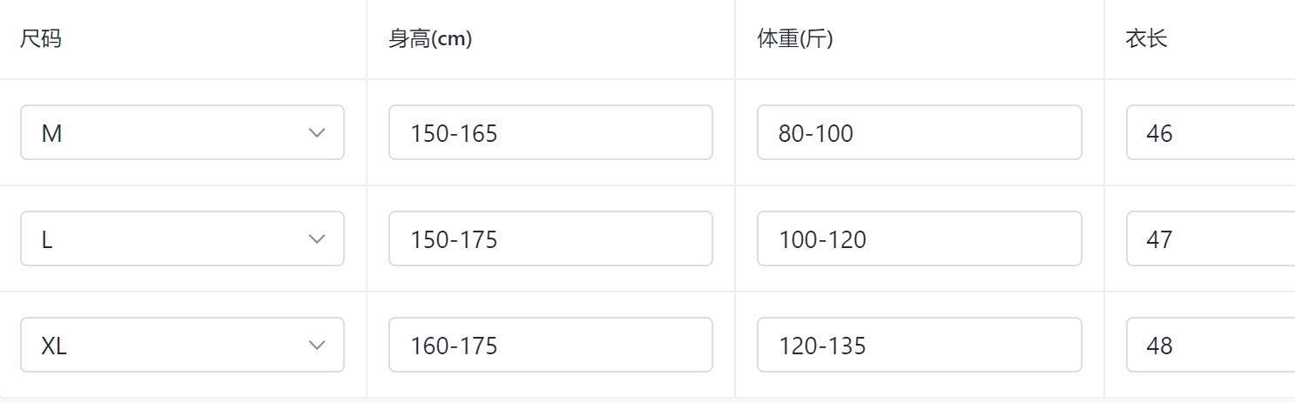Image resolution: width=1295 pixels, height=403 pixels.
Task: Edit the height field containing 160-175
Action: coord(550,346)
